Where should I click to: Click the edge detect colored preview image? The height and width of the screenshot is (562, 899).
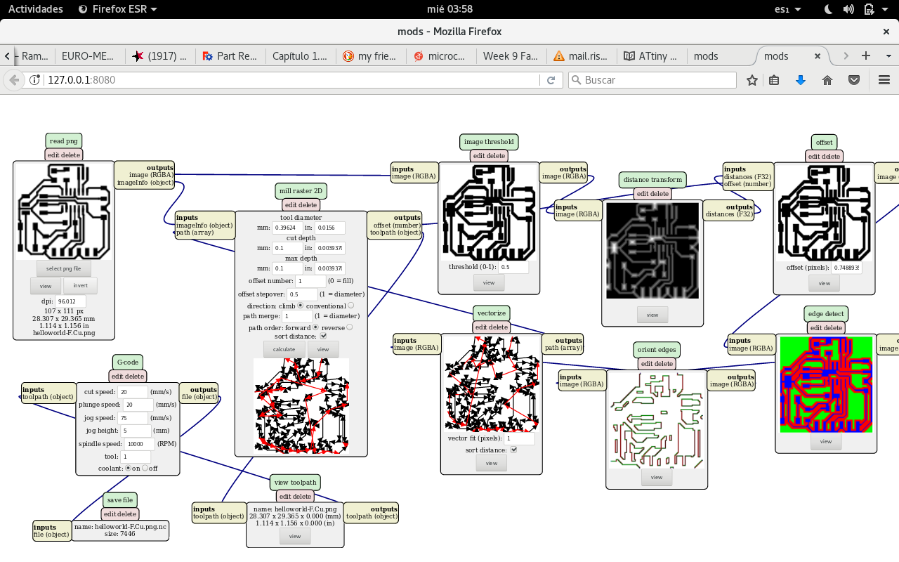point(826,384)
